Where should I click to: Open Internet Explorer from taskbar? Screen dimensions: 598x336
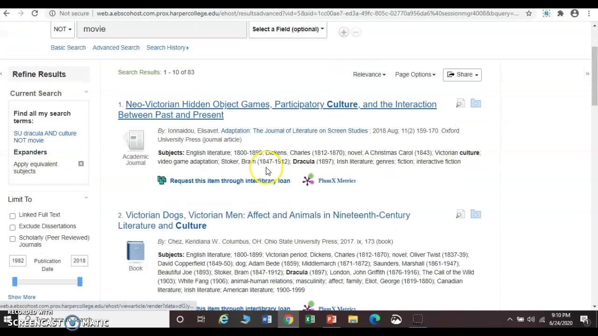coord(224,320)
